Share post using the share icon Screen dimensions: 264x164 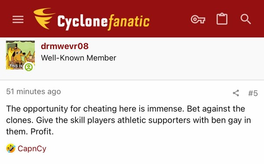236,93
